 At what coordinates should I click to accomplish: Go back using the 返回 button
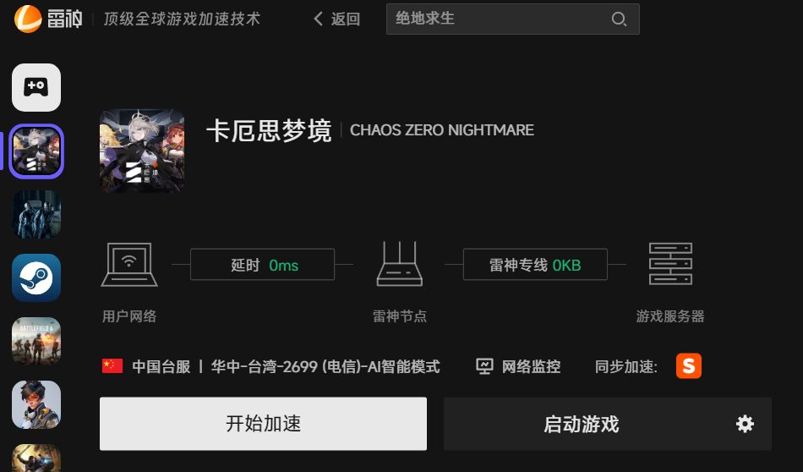pyautogui.click(x=336, y=19)
